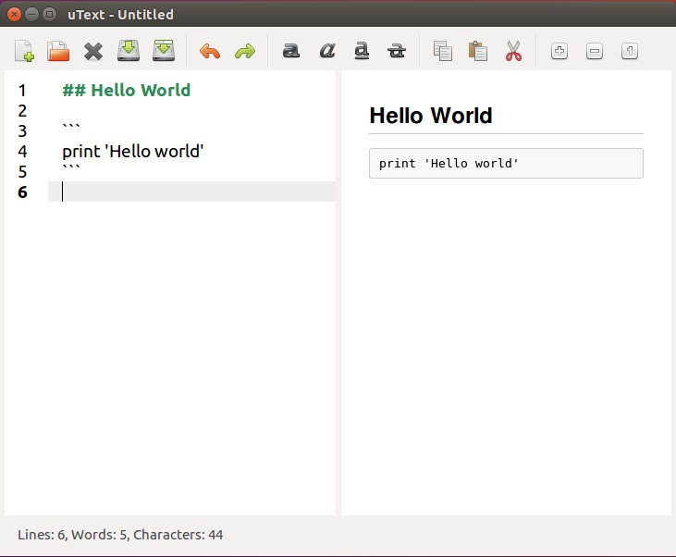Save the document with the first disk icon
This screenshot has width=676, height=557.
point(129,51)
